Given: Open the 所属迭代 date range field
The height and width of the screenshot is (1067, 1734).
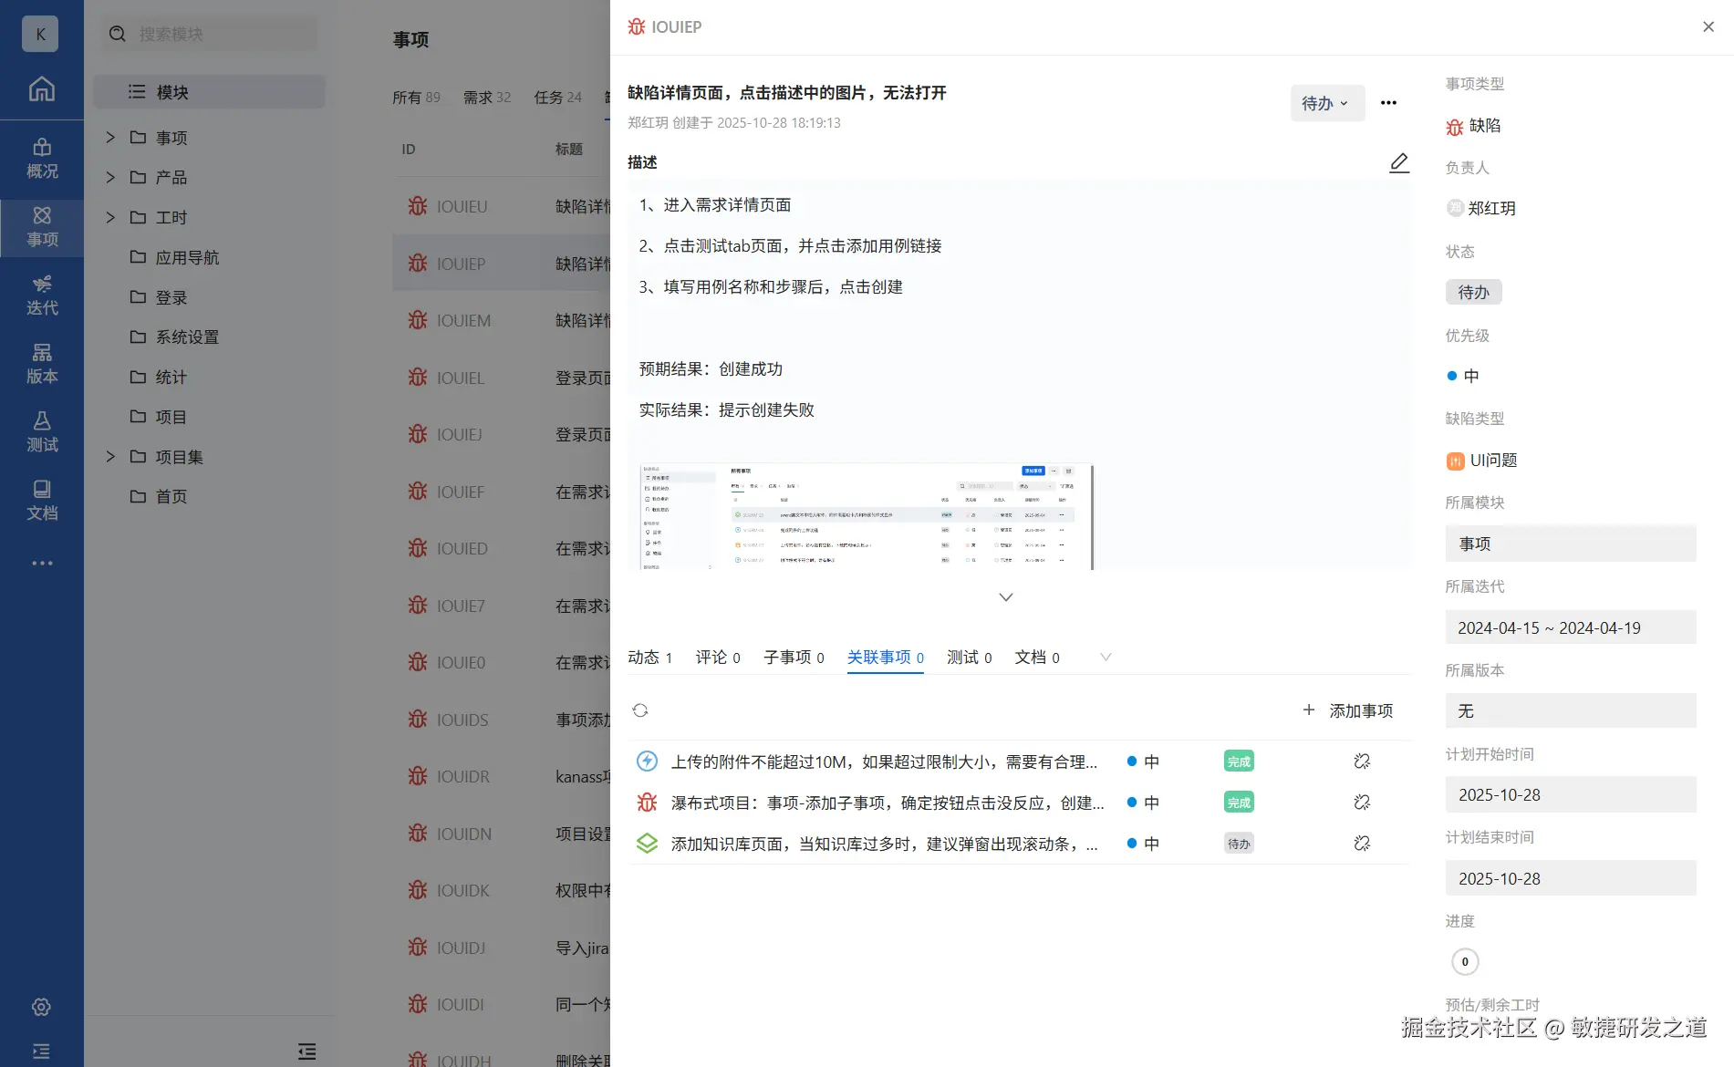Looking at the screenshot, I should (x=1571, y=627).
